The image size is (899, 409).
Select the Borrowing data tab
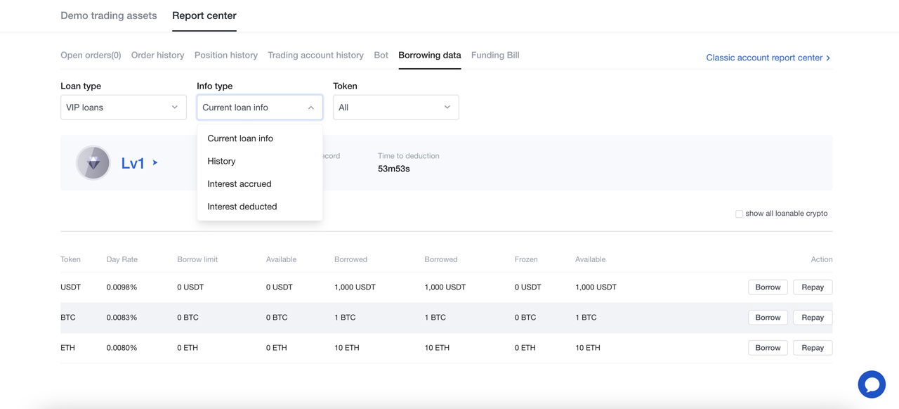coord(430,55)
